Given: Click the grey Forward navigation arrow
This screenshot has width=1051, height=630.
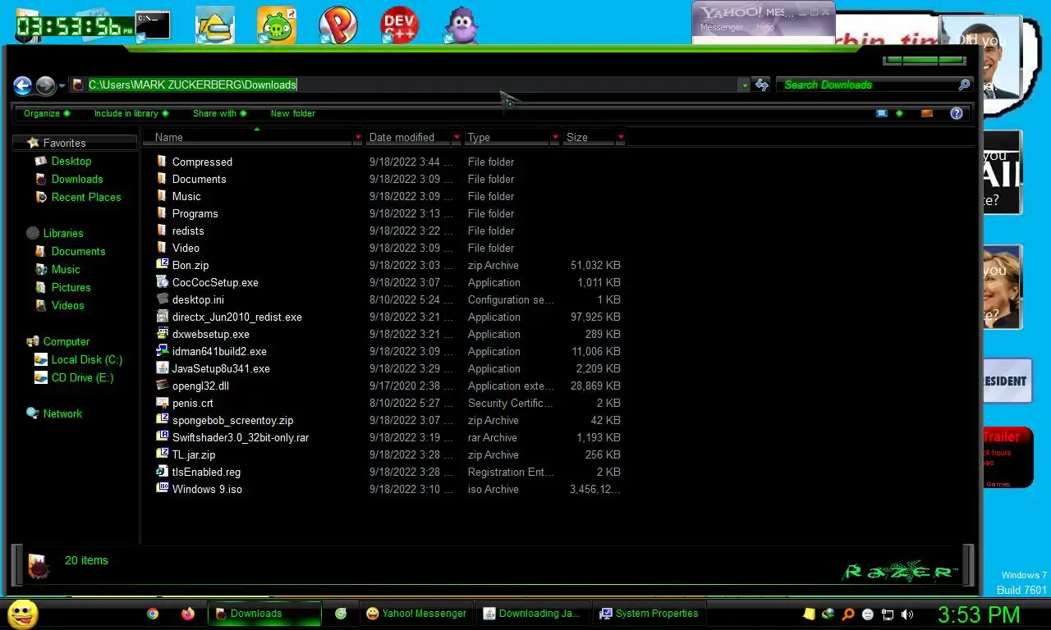Looking at the screenshot, I should (x=46, y=85).
